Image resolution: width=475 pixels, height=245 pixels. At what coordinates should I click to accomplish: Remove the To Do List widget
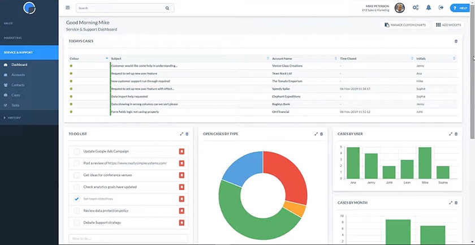pyautogui.click(x=187, y=134)
